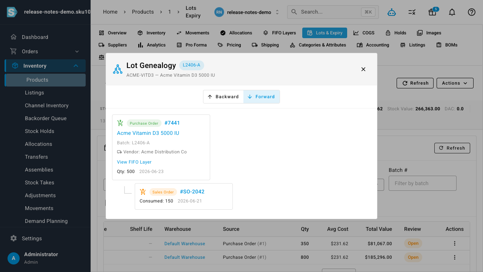
Task: Click the Orders cart icon
Action: (14, 51)
